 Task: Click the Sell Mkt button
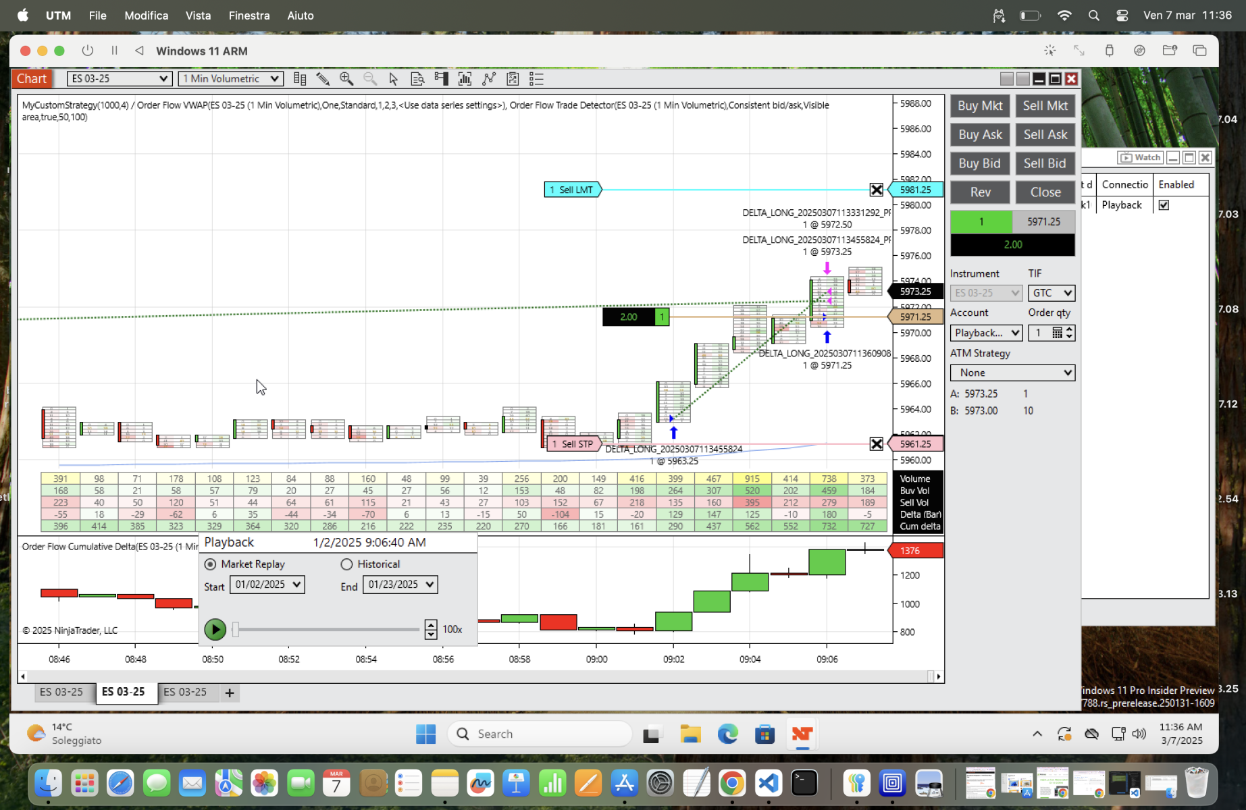pyautogui.click(x=1045, y=106)
